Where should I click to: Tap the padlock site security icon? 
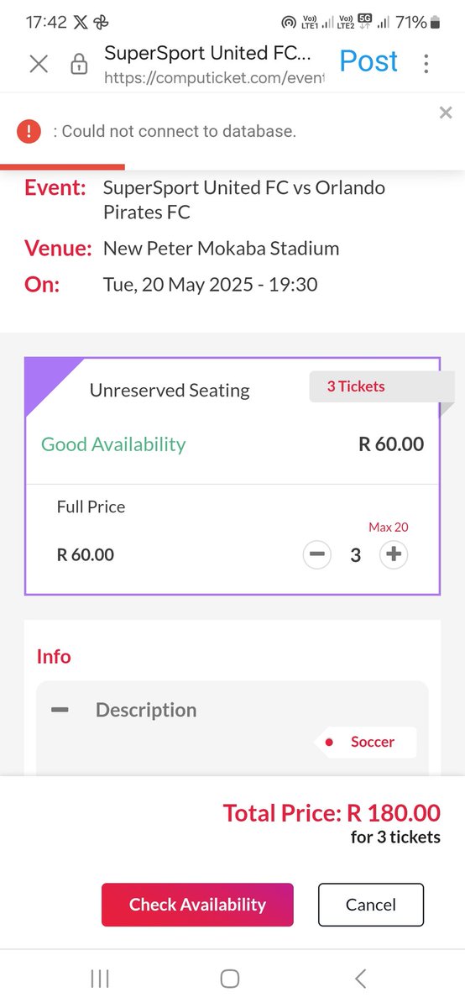coord(79,64)
